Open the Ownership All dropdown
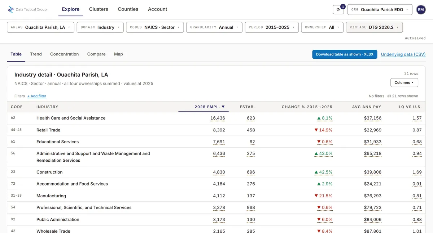Screen dimensions: 433x233 (x=322, y=27)
